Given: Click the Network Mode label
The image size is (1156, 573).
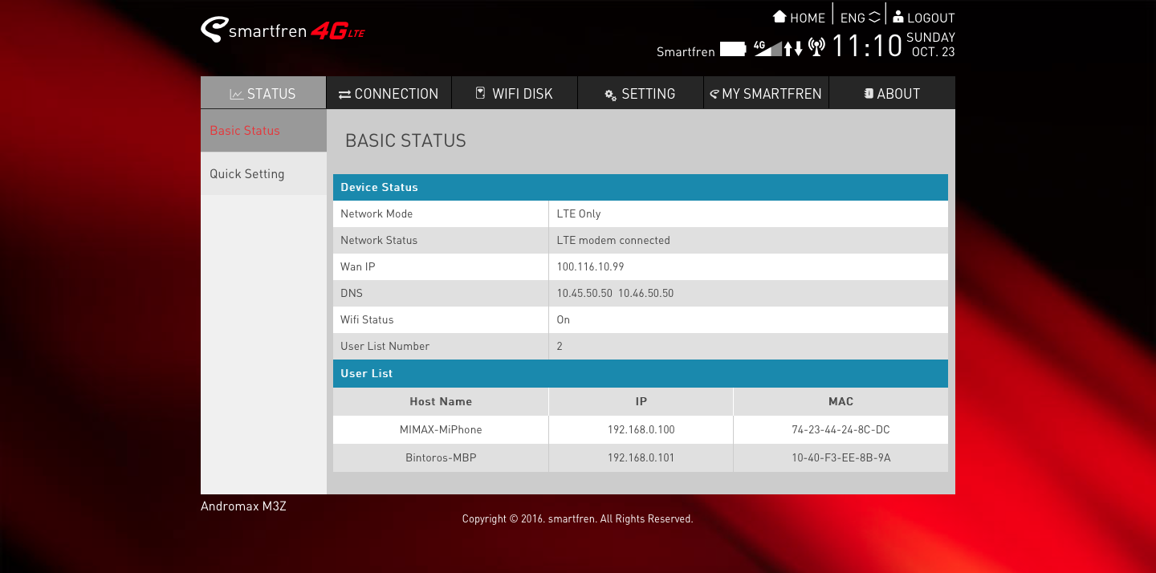Looking at the screenshot, I should 377,213.
